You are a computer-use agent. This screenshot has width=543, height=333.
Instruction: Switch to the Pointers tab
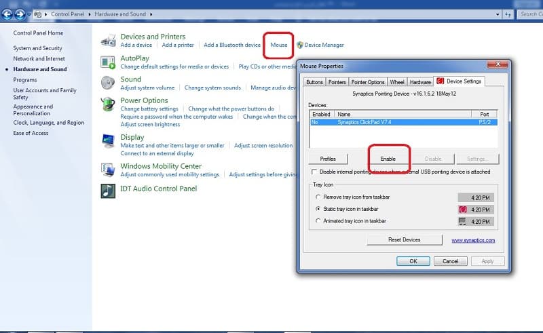(337, 82)
